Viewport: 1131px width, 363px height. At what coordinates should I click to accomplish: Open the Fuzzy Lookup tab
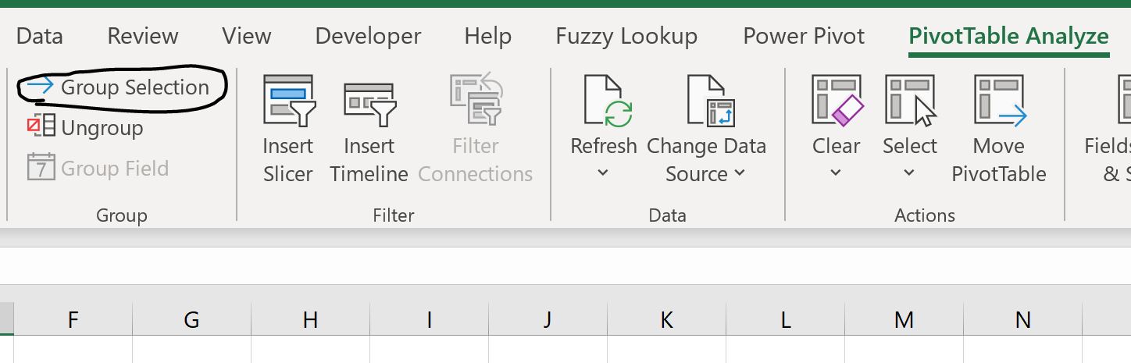626,36
